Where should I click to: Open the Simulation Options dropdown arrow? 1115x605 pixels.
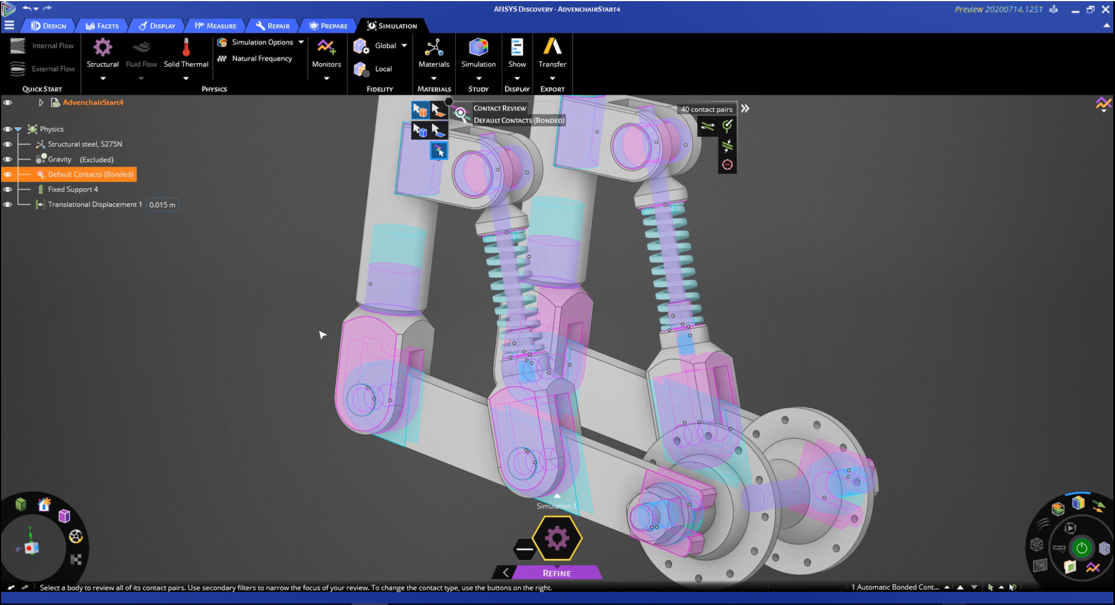pos(301,42)
